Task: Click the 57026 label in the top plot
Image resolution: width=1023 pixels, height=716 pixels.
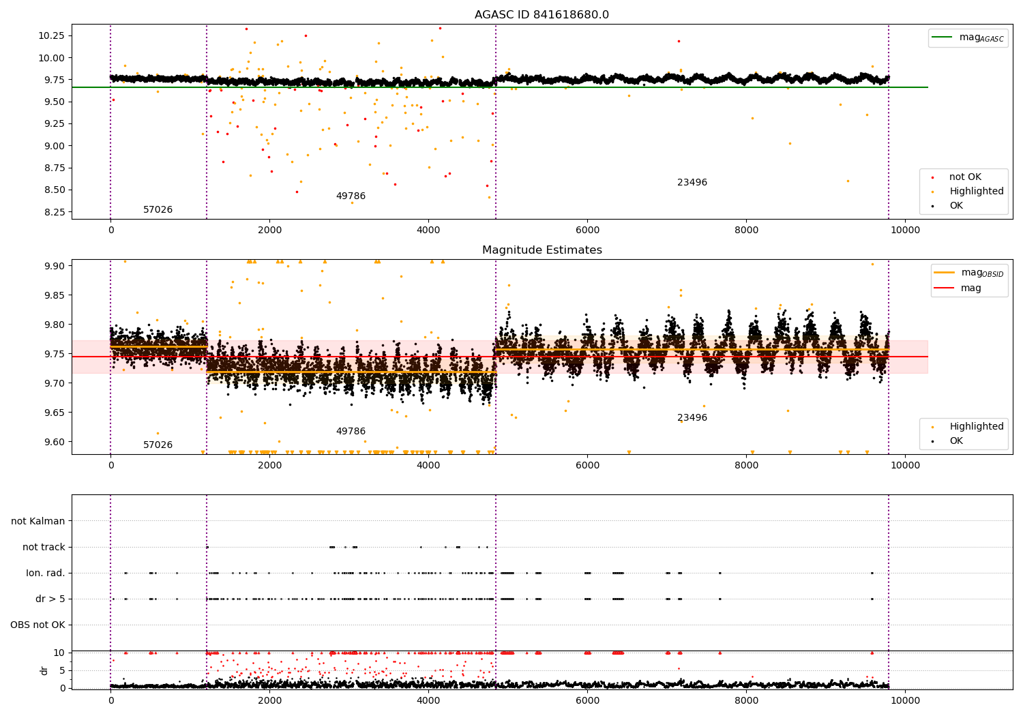Action: [158, 210]
